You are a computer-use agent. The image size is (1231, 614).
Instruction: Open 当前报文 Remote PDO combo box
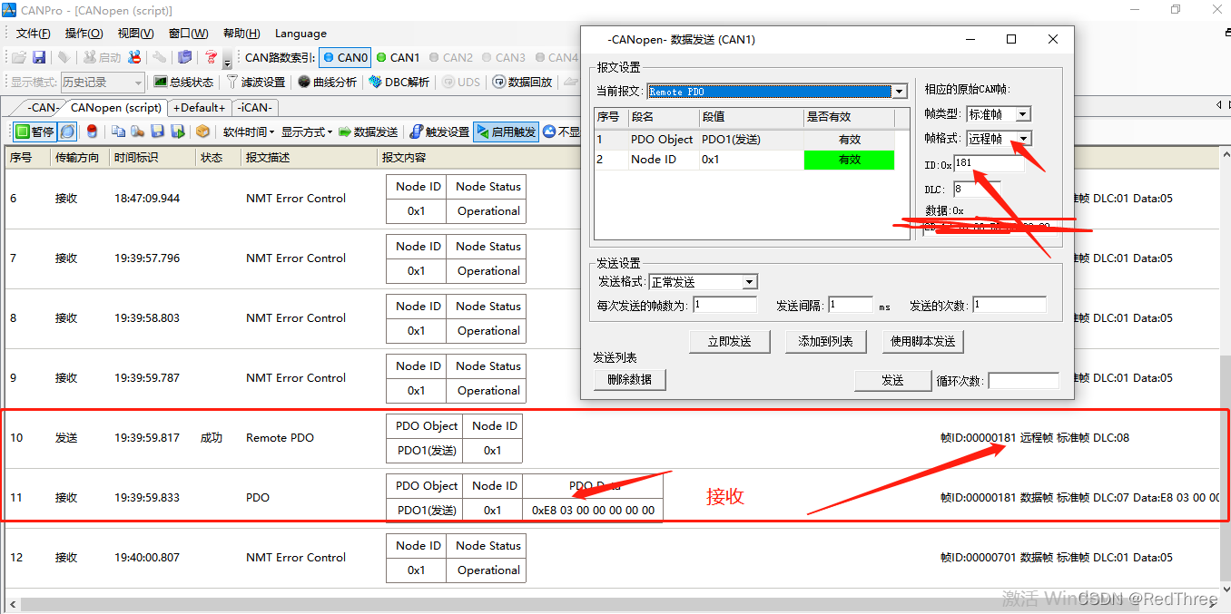(776, 92)
